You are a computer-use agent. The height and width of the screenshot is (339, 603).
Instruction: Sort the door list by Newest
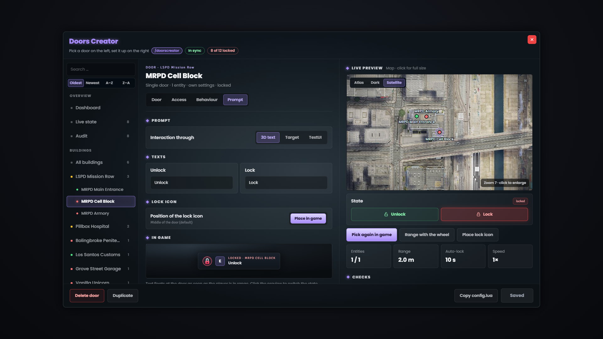(x=92, y=83)
